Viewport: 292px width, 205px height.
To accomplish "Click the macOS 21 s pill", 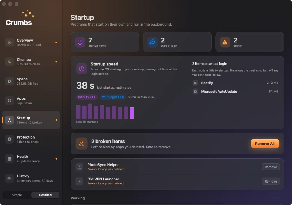I will [87, 97].
